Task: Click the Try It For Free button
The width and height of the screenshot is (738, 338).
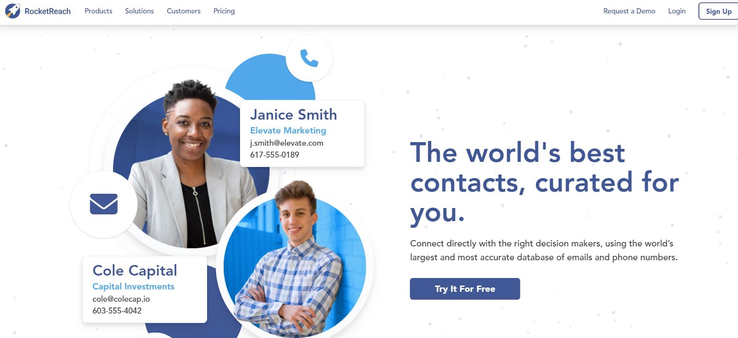Action: coord(465,289)
